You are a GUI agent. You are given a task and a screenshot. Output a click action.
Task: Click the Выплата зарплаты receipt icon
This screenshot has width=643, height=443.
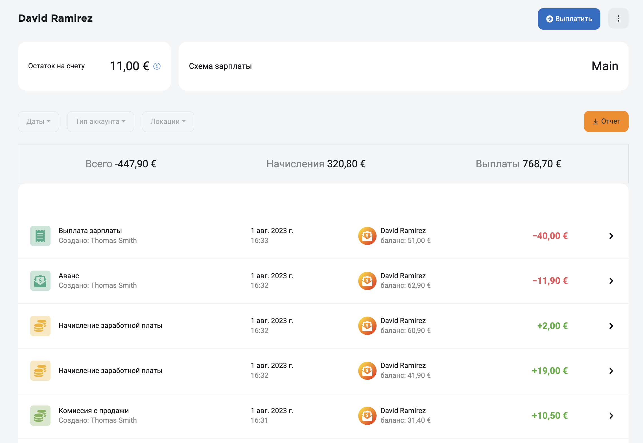click(x=40, y=236)
